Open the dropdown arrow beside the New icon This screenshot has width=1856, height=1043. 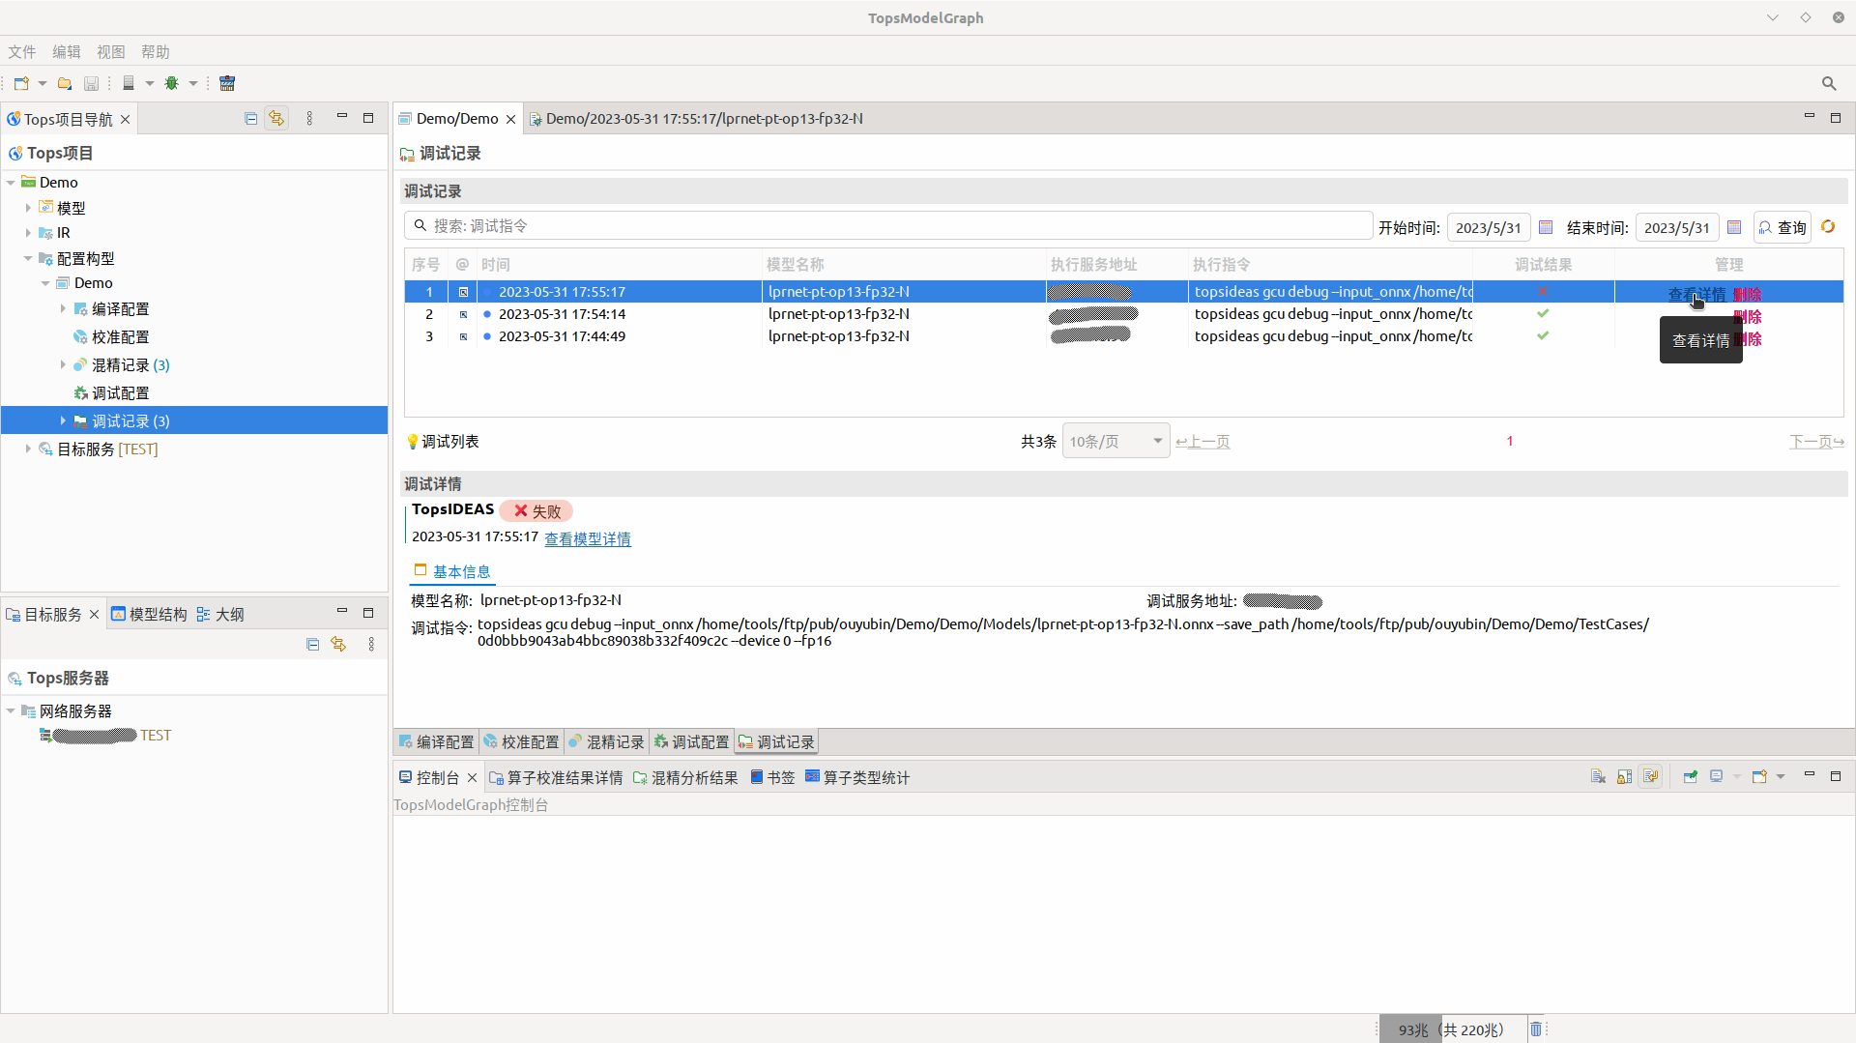coord(43,83)
